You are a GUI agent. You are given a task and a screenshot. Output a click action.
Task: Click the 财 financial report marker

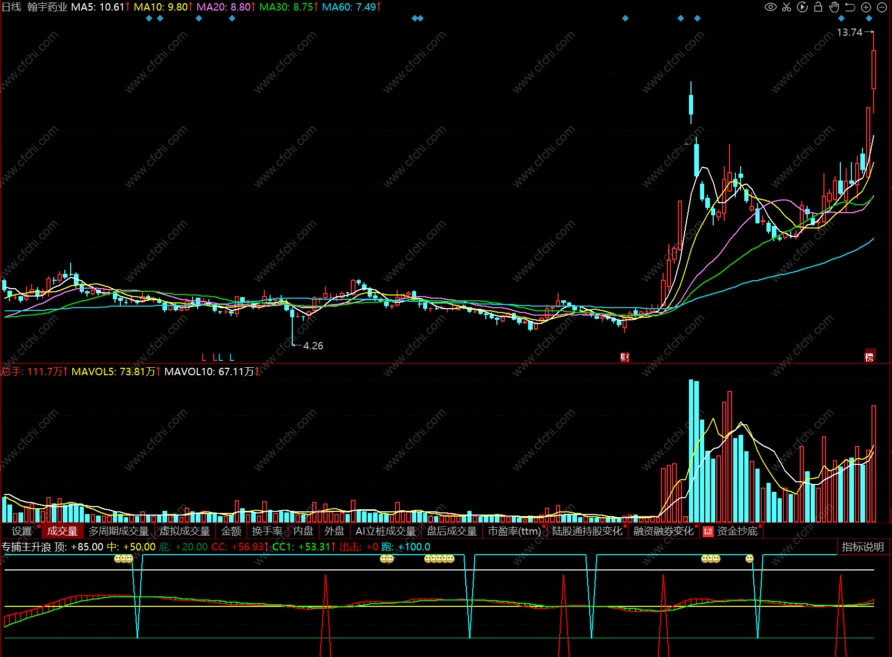tap(625, 357)
